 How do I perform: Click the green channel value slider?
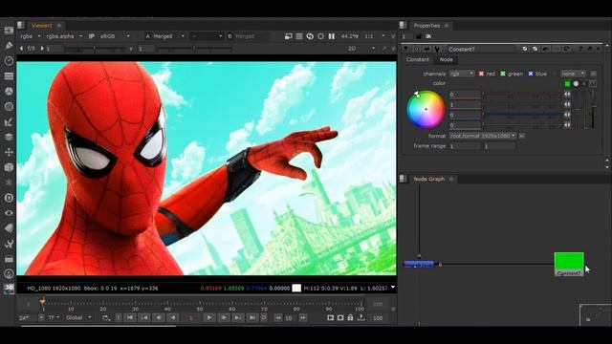click(523, 104)
